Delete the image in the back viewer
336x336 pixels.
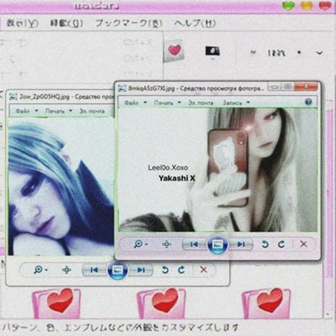pyautogui.click(x=204, y=270)
